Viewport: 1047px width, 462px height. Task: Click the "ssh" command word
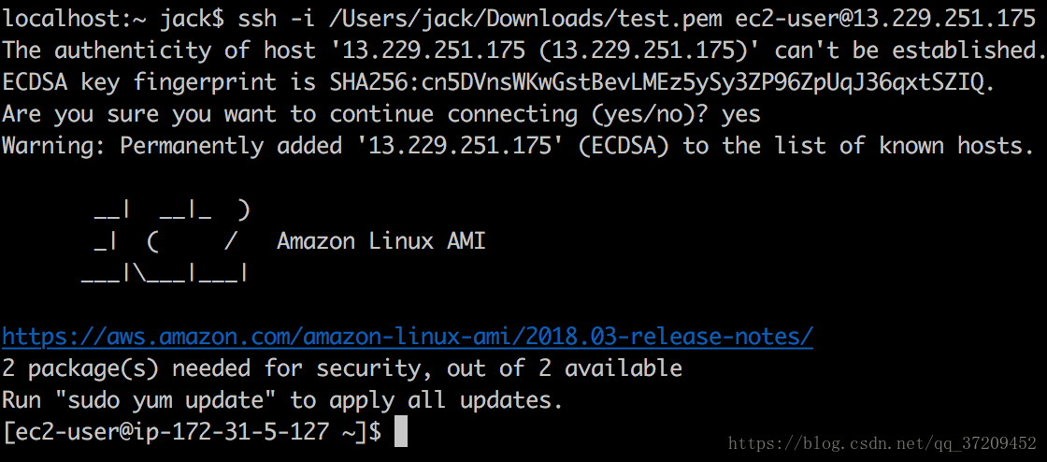tap(257, 20)
